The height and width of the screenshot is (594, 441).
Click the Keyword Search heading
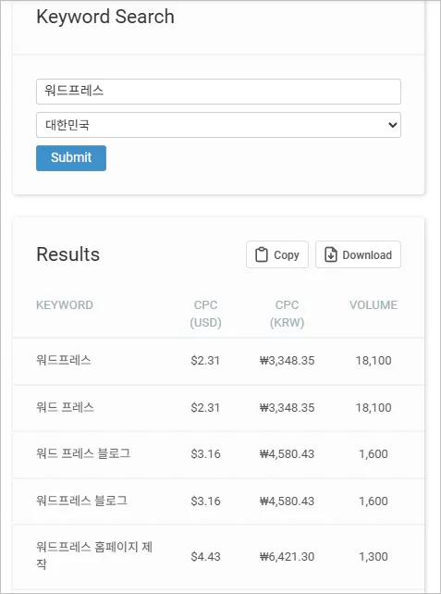pyautogui.click(x=105, y=17)
